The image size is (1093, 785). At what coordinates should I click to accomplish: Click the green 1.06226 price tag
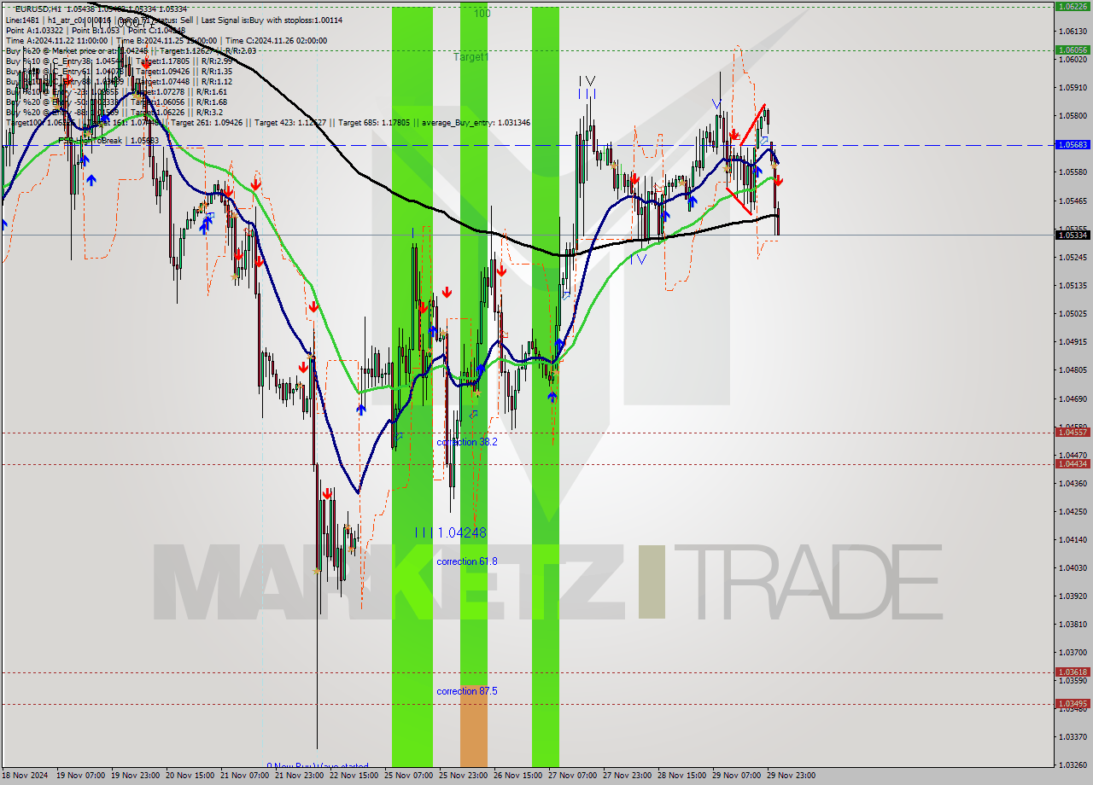coord(1073,6)
